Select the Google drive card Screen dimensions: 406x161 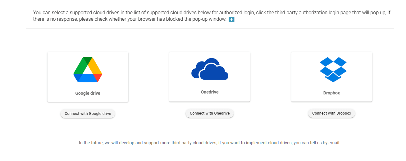(88, 77)
